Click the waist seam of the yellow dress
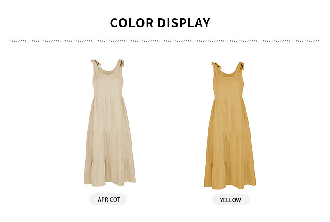The image size is (330, 222). (x=228, y=99)
